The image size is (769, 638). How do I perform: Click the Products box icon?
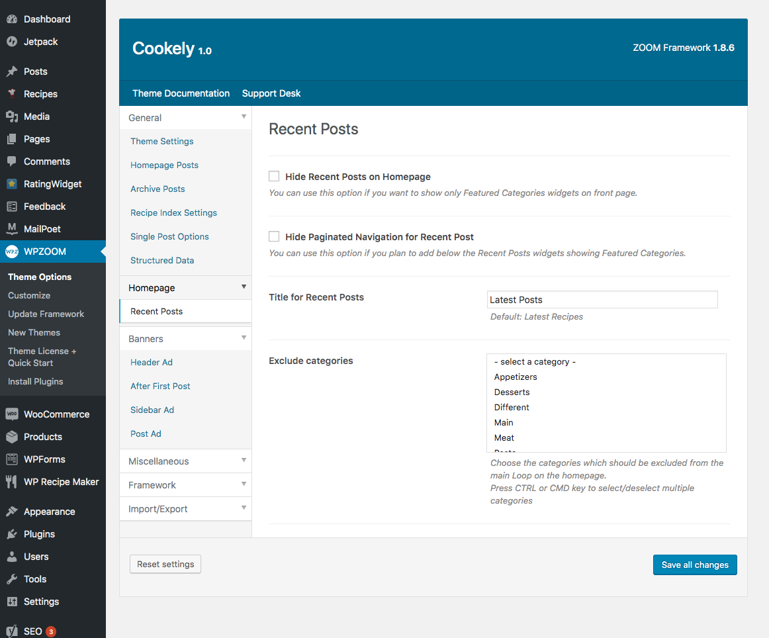click(x=12, y=436)
